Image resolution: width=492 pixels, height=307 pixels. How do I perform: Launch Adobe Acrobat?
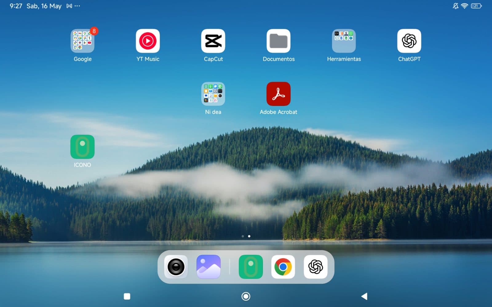click(279, 94)
